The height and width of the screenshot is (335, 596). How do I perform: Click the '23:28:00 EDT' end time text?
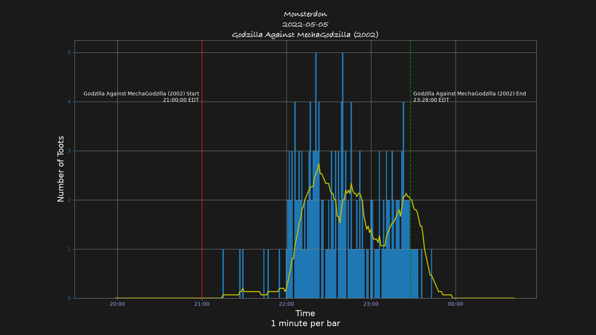coord(431,100)
